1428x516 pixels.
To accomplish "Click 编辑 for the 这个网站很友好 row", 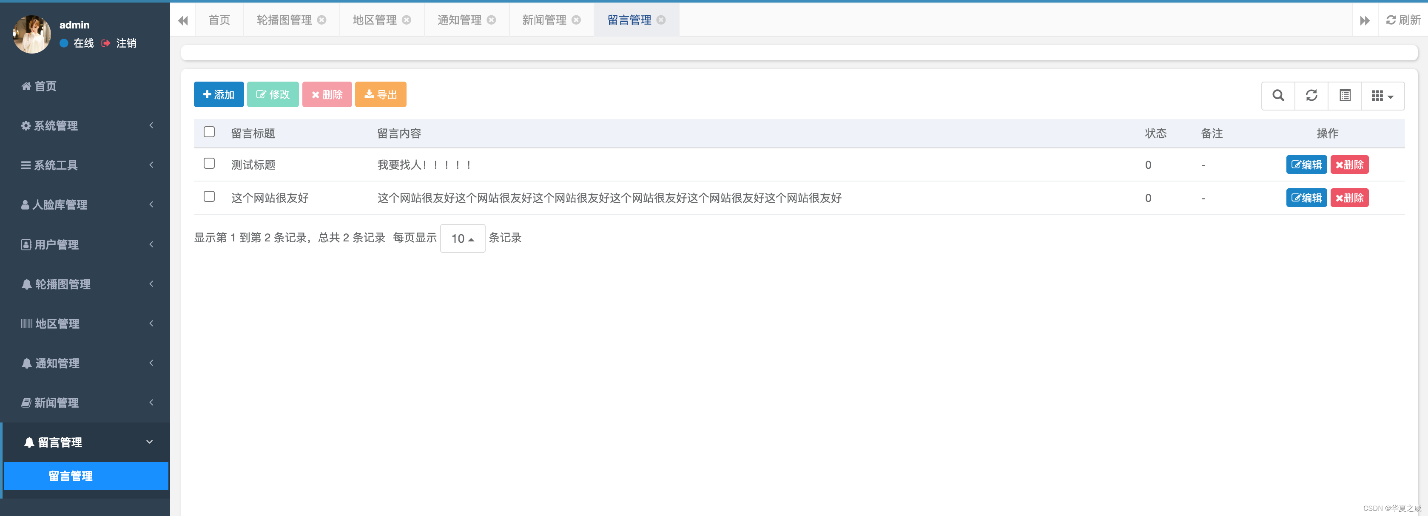I will [x=1306, y=198].
